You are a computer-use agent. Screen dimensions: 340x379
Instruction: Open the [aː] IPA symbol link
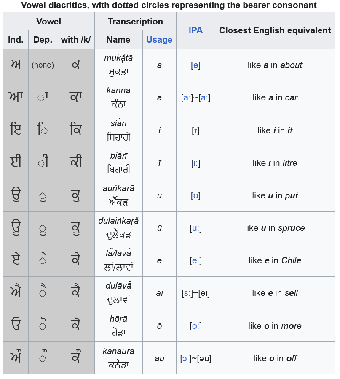point(187,97)
